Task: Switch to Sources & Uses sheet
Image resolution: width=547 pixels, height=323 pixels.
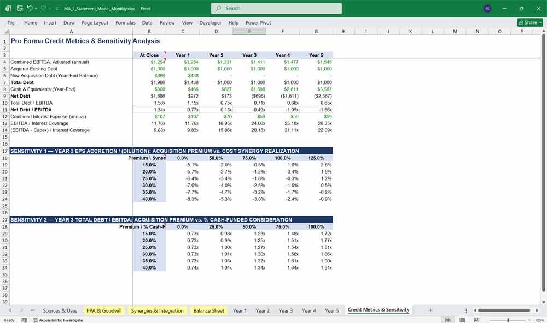Action: 60,310
